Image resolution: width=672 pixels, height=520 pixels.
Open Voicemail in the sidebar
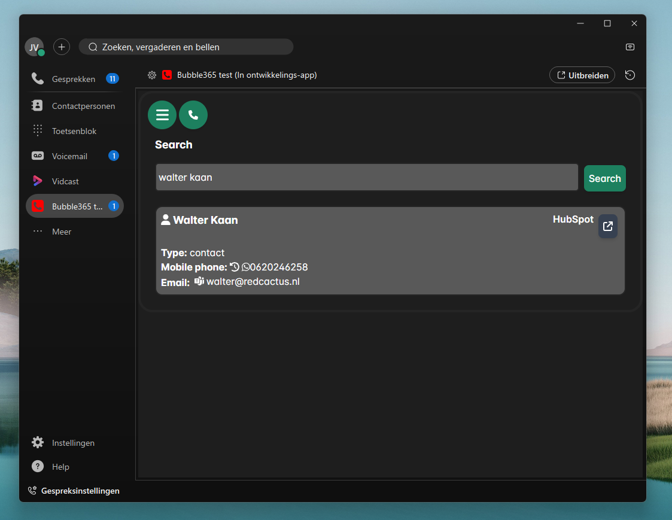tap(70, 156)
